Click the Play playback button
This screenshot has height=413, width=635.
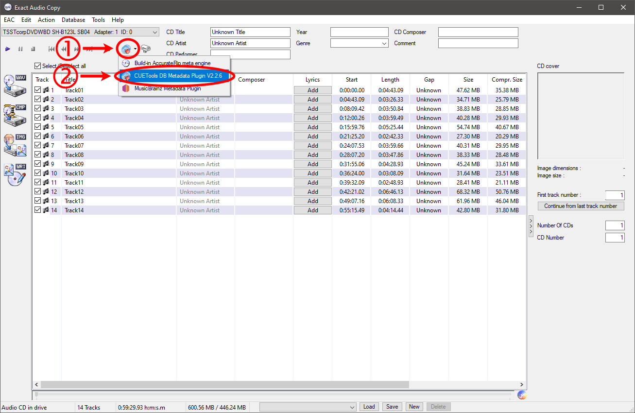pos(8,49)
